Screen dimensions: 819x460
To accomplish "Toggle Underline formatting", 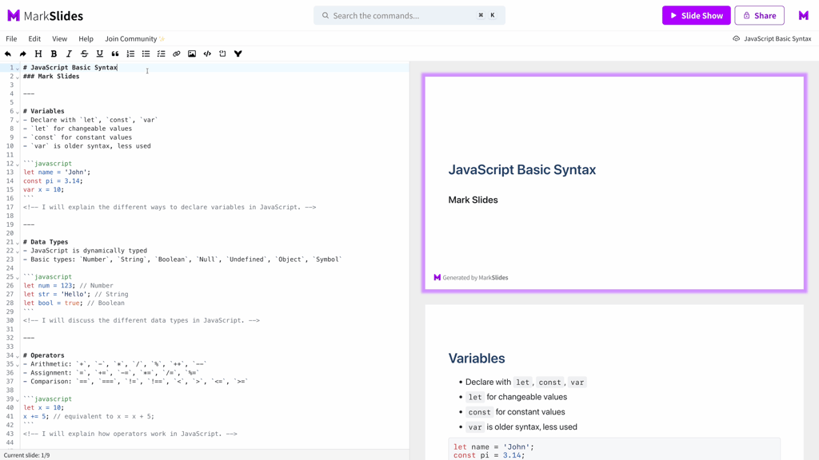I will coord(99,54).
